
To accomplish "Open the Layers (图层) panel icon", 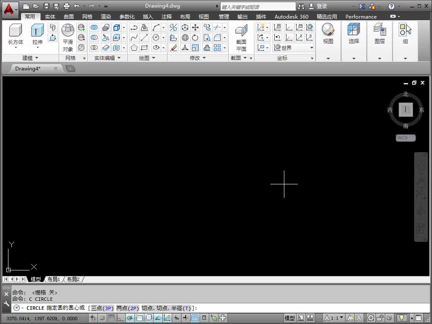I will pos(380,30).
